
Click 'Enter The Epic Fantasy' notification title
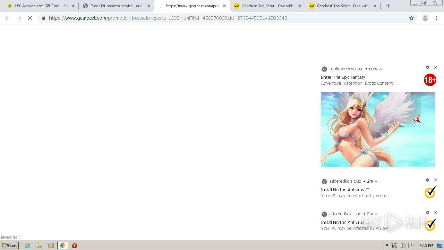343,77
